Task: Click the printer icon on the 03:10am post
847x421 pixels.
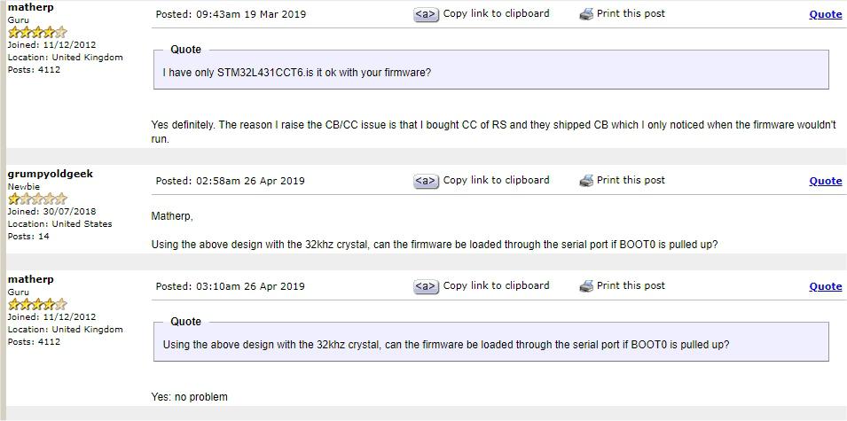Action: [x=586, y=286]
